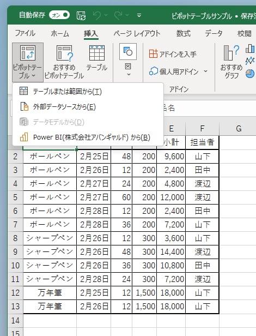This screenshot has width=256, height=336.
Task: Click cell with value 12,000
Action: [171, 197]
